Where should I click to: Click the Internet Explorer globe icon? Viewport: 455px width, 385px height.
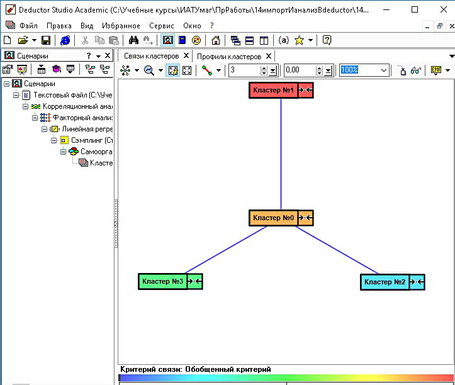tap(65, 40)
